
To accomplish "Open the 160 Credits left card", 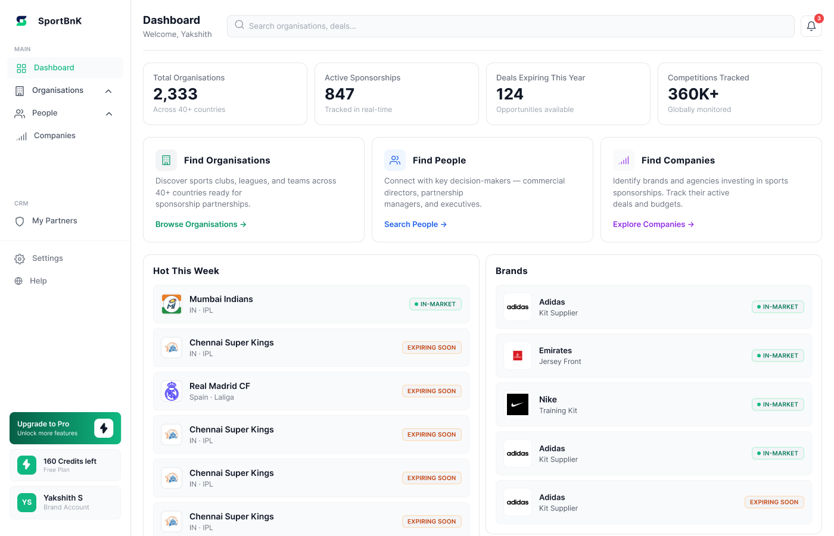I will [x=65, y=465].
